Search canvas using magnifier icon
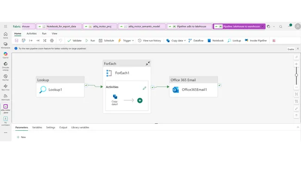Viewport: 301px width, 169px height. click(296, 57)
